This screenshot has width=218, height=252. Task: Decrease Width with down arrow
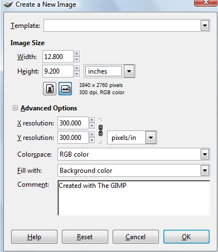pos(77,60)
